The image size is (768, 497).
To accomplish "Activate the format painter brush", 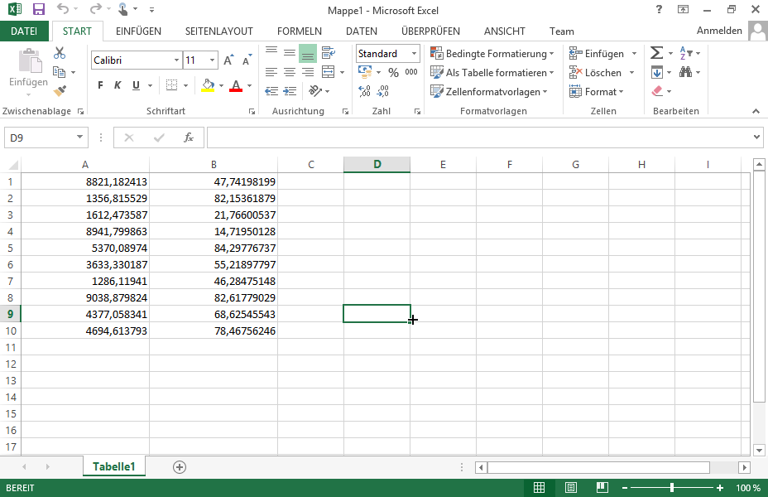I will pos(60,90).
